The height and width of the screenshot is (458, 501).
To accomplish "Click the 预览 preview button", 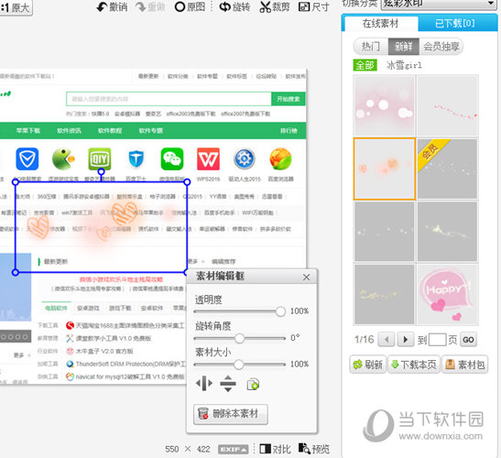I will pyautogui.click(x=314, y=449).
